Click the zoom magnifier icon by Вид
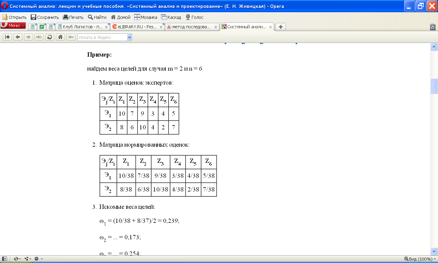This screenshot has height=263, width=438. point(406,259)
